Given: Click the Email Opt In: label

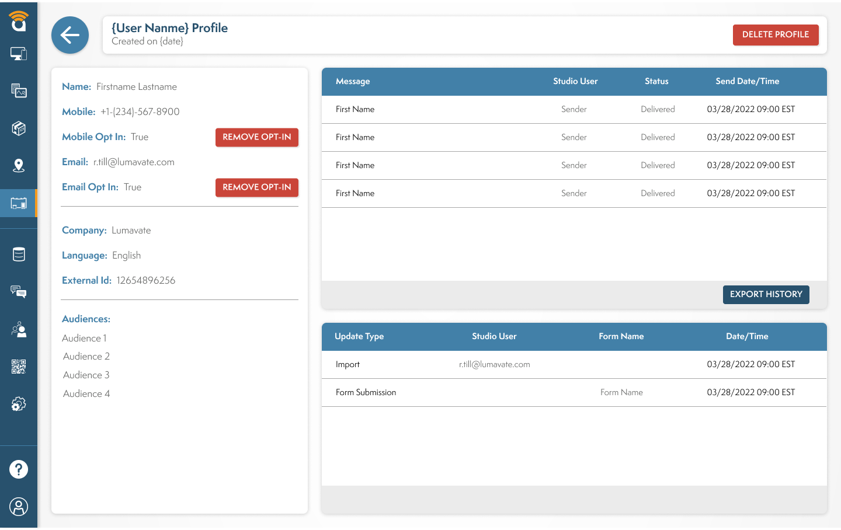Looking at the screenshot, I should coord(90,187).
